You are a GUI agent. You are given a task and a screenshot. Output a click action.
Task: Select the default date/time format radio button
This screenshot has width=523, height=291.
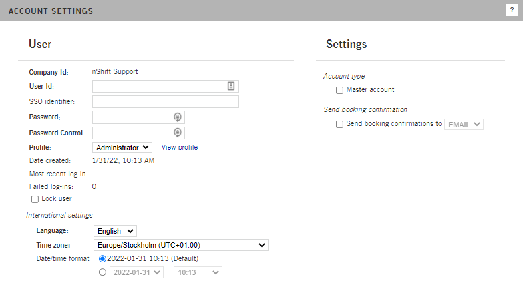(102, 258)
